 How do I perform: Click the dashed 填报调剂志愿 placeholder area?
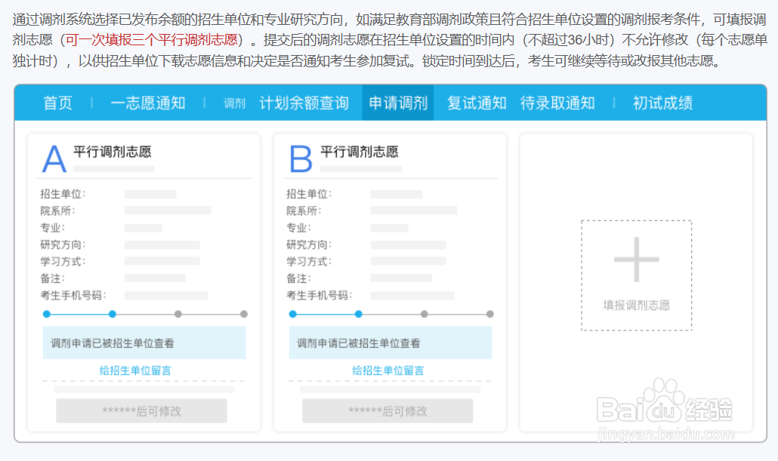[x=636, y=275]
